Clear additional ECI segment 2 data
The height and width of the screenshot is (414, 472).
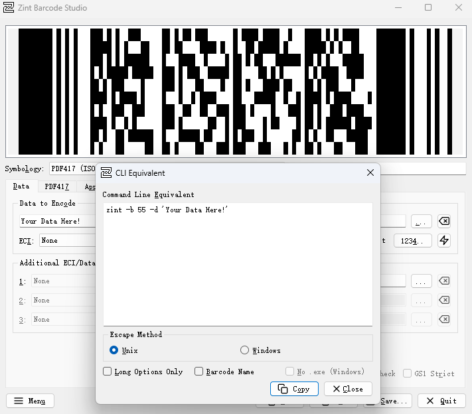coord(444,301)
